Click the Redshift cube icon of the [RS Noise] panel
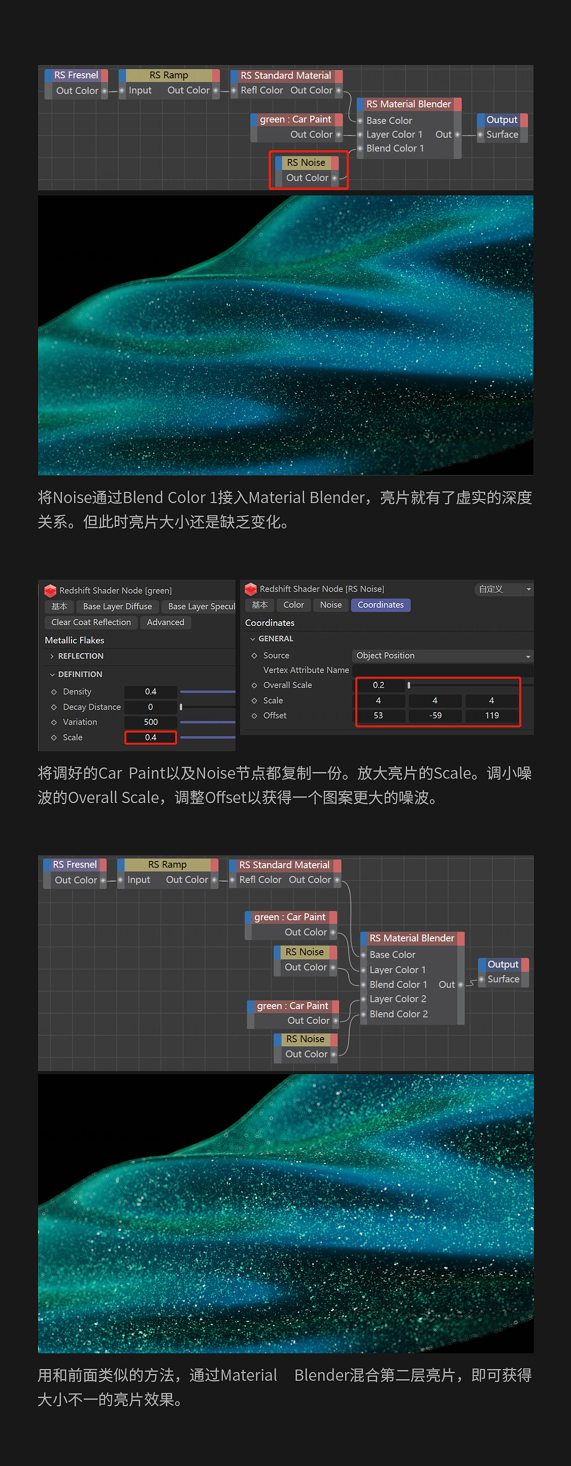The image size is (571, 1466). [x=251, y=589]
